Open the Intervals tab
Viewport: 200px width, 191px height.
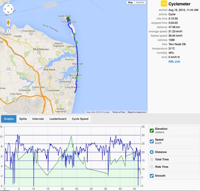click(38, 119)
